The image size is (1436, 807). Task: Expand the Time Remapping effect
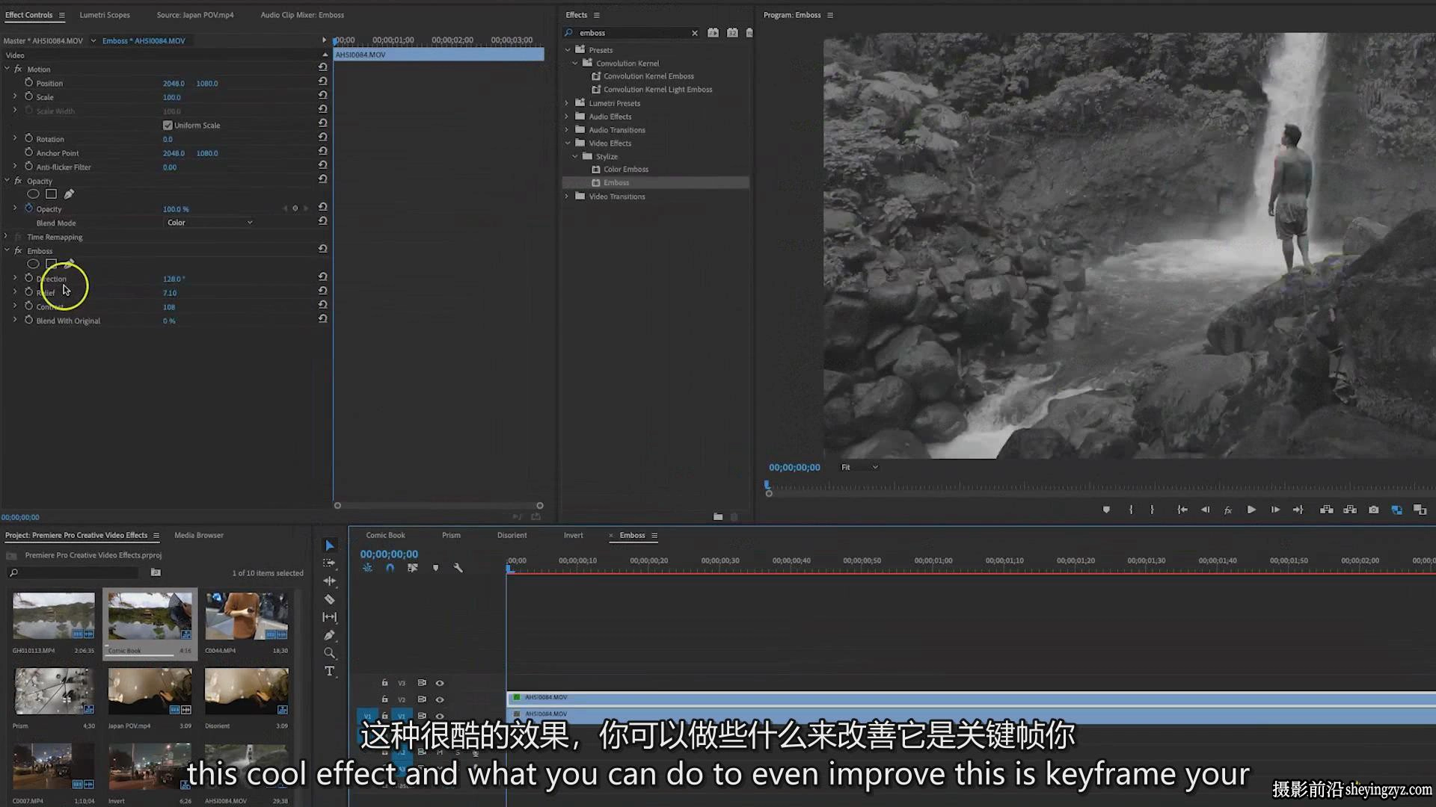tap(6, 237)
